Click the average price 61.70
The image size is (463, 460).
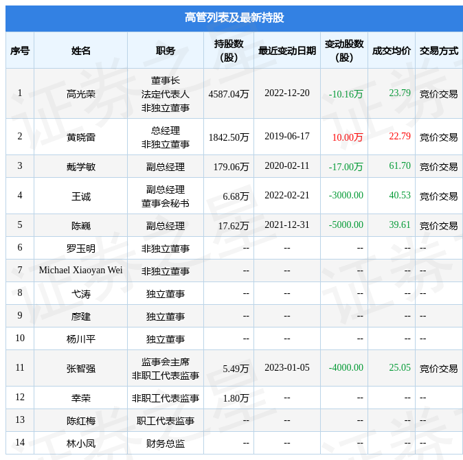tap(400, 165)
